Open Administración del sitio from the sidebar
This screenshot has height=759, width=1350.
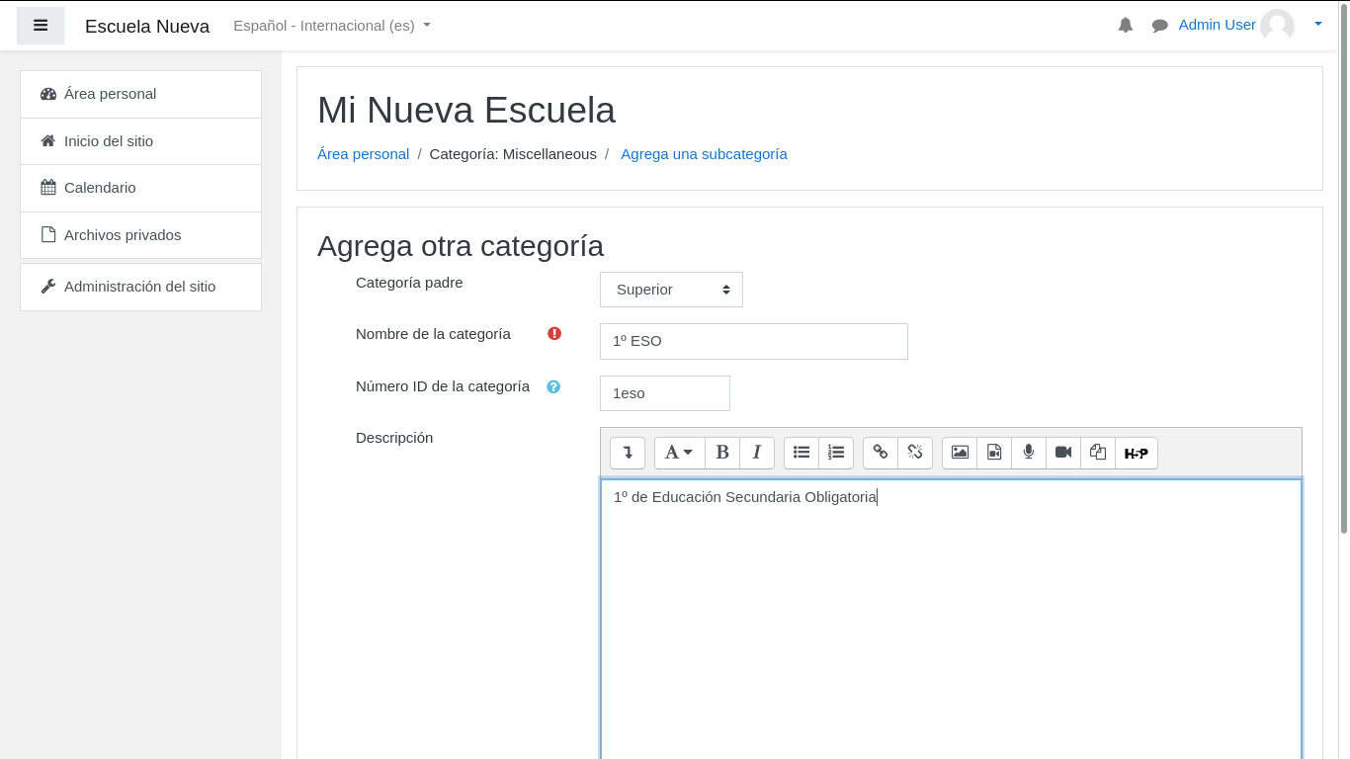139,286
